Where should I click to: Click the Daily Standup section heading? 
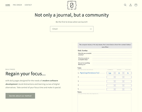tap(83, 51)
